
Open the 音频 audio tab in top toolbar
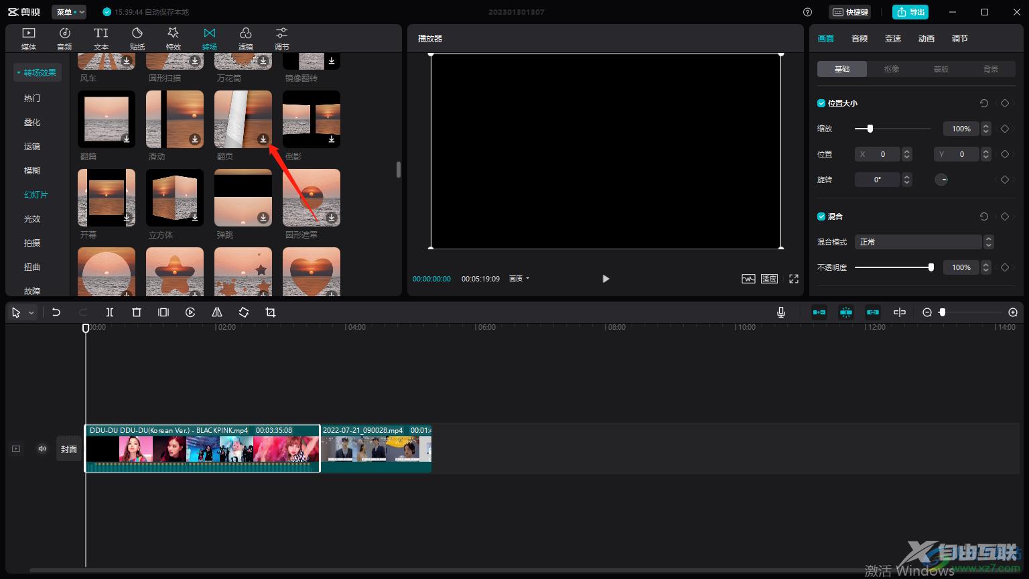pos(64,38)
